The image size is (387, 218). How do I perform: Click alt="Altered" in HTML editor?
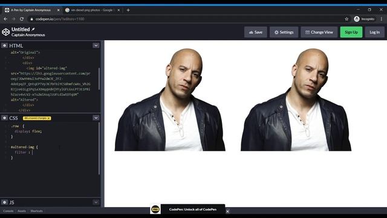click(x=24, y=100)
